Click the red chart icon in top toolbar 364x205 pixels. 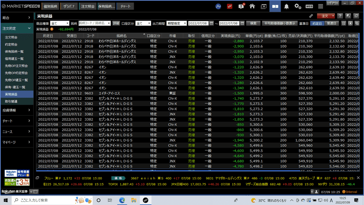coord(229,6)
